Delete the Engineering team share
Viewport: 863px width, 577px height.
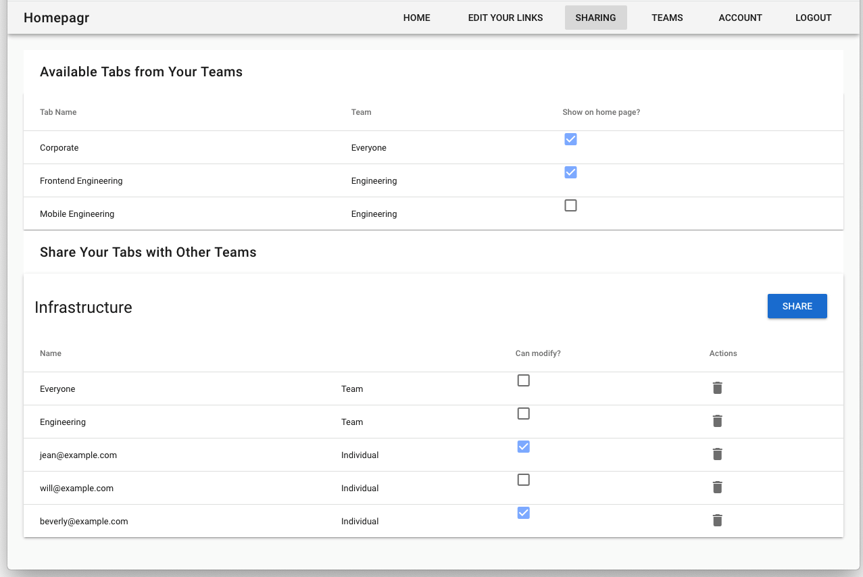pyautogui.click(x=717, y=421)
